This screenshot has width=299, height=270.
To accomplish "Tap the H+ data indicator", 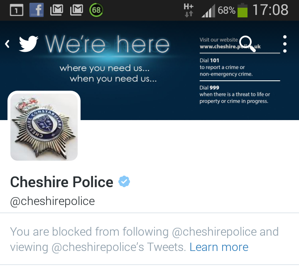I will pyautogui.click(x=189, y=10).
